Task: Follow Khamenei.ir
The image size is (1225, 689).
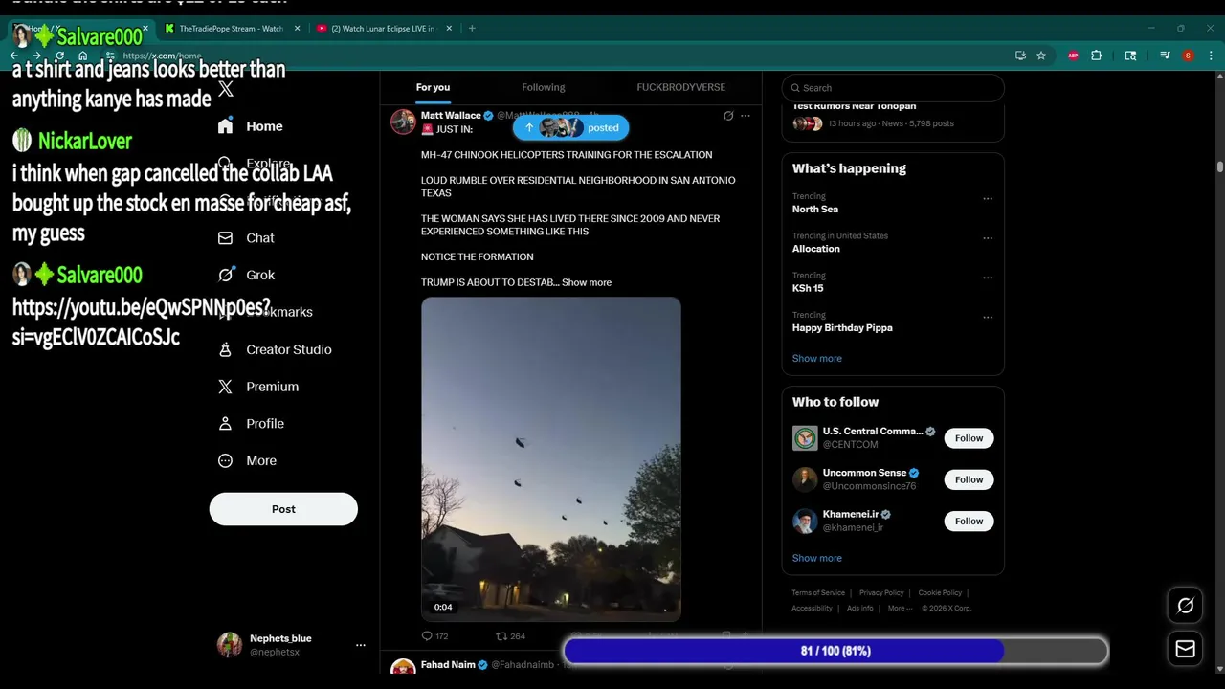Action: point(969,522)
